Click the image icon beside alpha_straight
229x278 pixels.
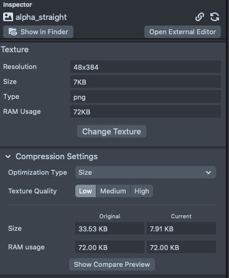pos(8,17)
